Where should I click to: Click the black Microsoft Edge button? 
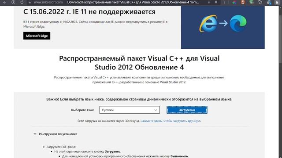(x=37, y=36)
